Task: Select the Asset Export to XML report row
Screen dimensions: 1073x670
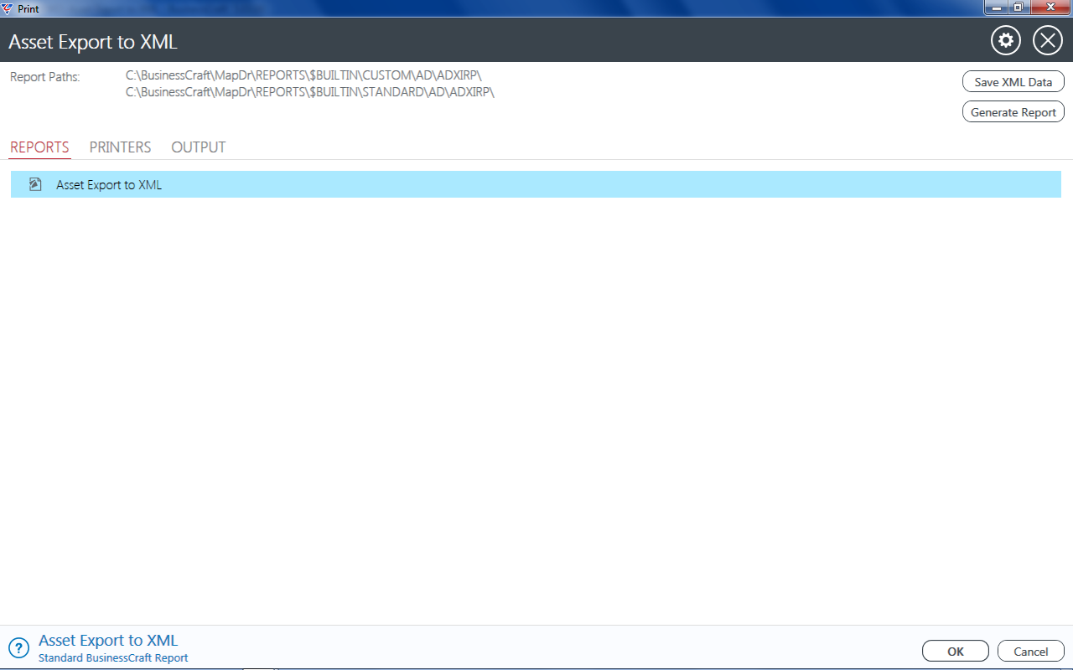Action: coord(536,184)
